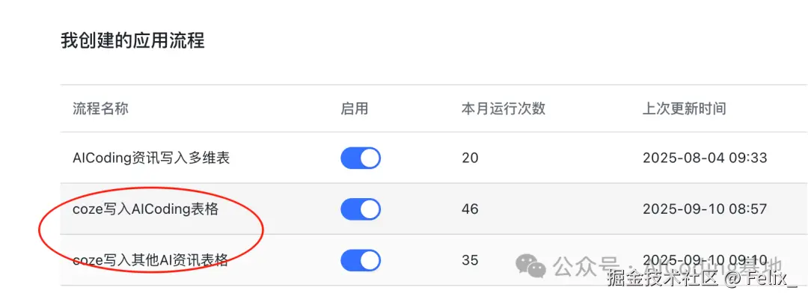Click the 上次更新时间 column header
The height and width of the screenshot is (299, 808).
(684, 108)
